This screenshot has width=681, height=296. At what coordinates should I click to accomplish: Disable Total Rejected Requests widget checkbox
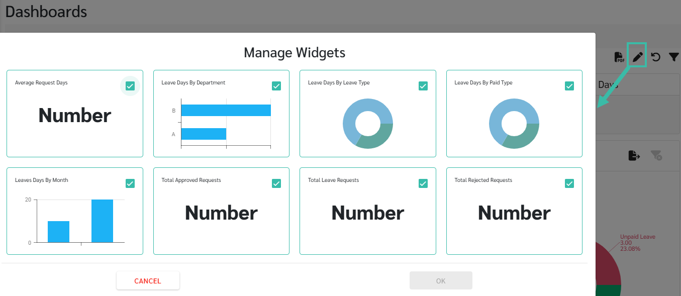tap(569, 183)
